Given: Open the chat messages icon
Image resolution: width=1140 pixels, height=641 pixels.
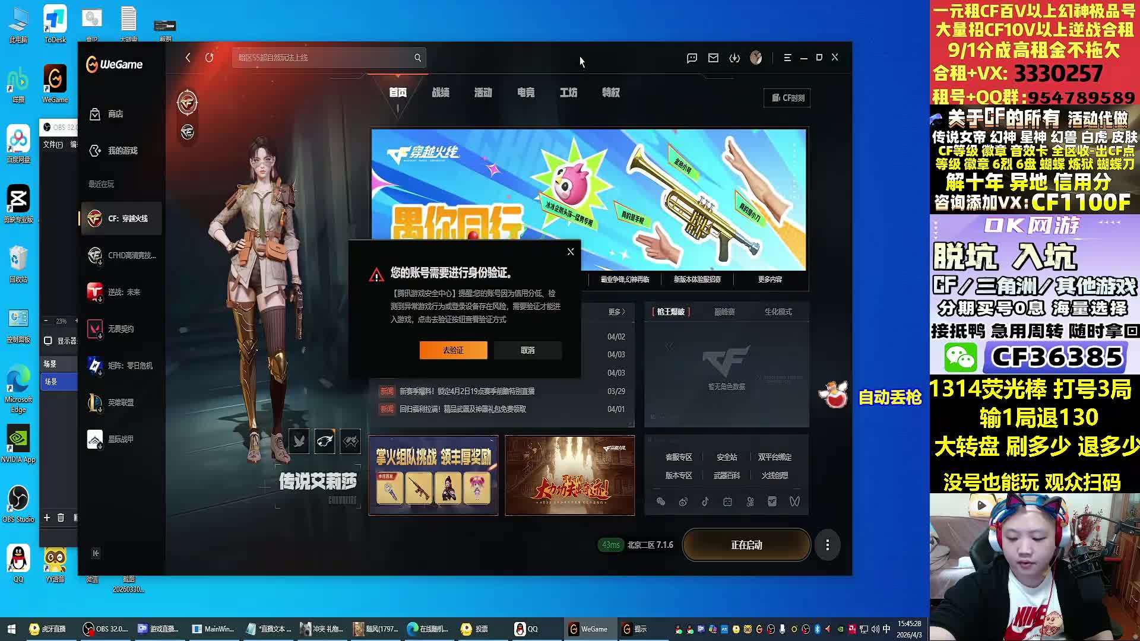Looking at the screenshot, I should tap(692, 58).
